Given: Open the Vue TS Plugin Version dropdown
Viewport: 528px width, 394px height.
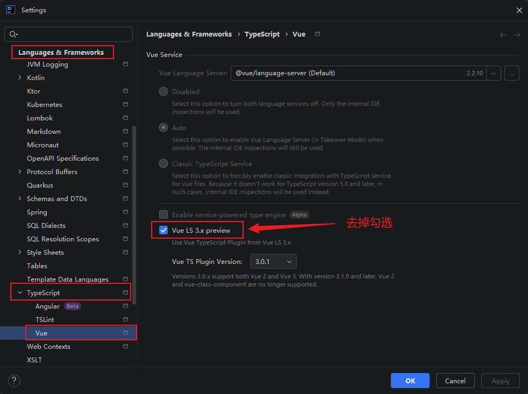Looking at the screenshot, I should point(274,262).
